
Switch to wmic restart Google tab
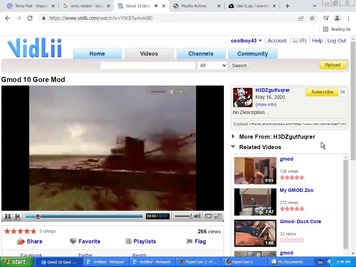coord(86,6)
